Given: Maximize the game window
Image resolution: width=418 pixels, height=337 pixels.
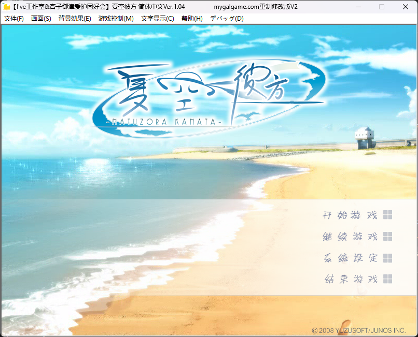Looking at the screenshot, I should pyautogui.click(x=382, y=7).
